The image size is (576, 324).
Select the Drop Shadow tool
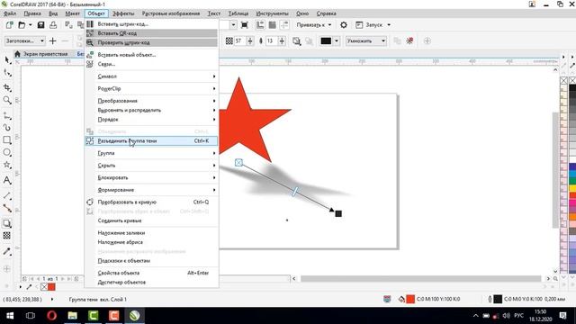click(7, 223)
